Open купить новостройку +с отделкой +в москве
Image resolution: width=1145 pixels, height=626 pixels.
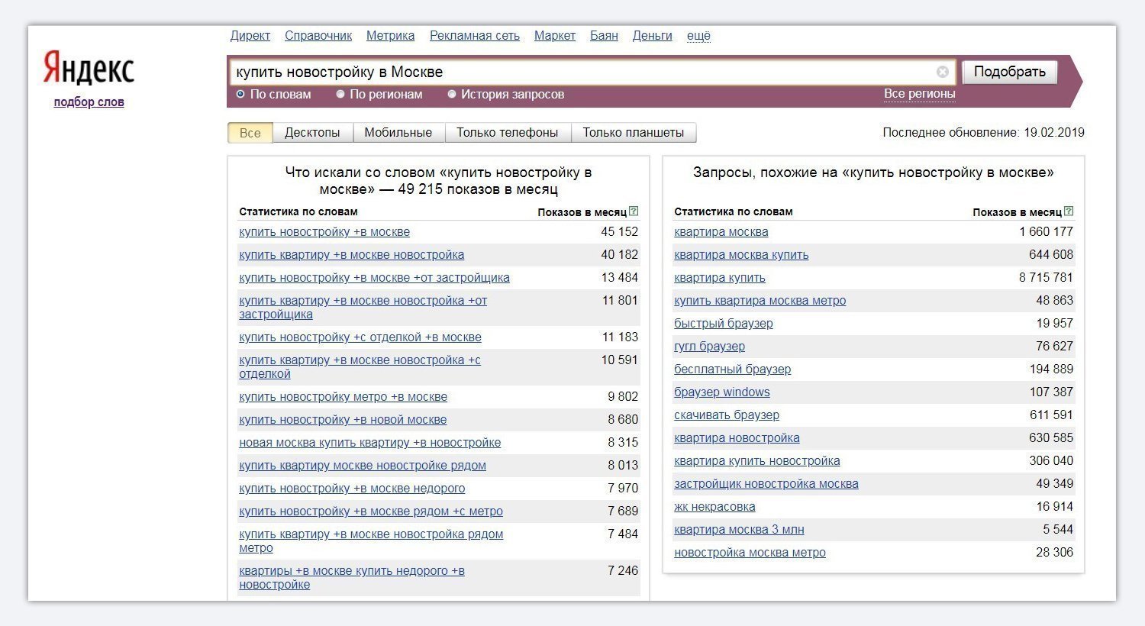360,337
